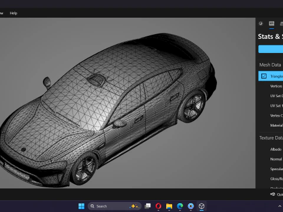Select Vertex Color mesh option
The image size is (283, 212).
(277, 115)
